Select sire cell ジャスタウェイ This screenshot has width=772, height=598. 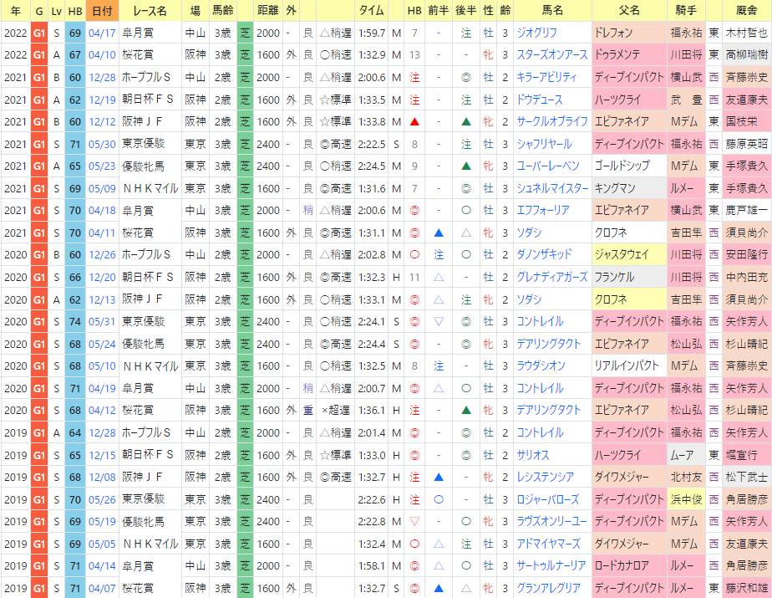(629, 255)
